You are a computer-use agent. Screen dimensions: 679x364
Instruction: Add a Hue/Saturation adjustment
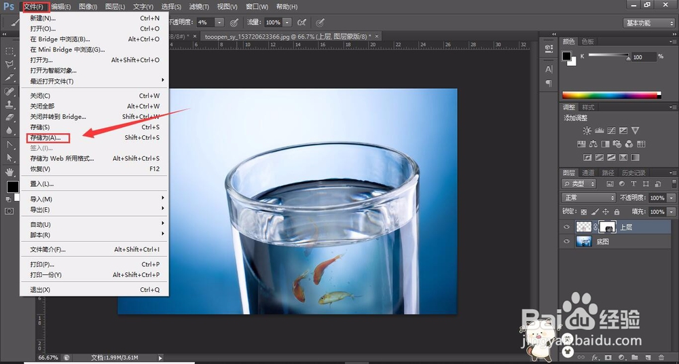(581, 144)
